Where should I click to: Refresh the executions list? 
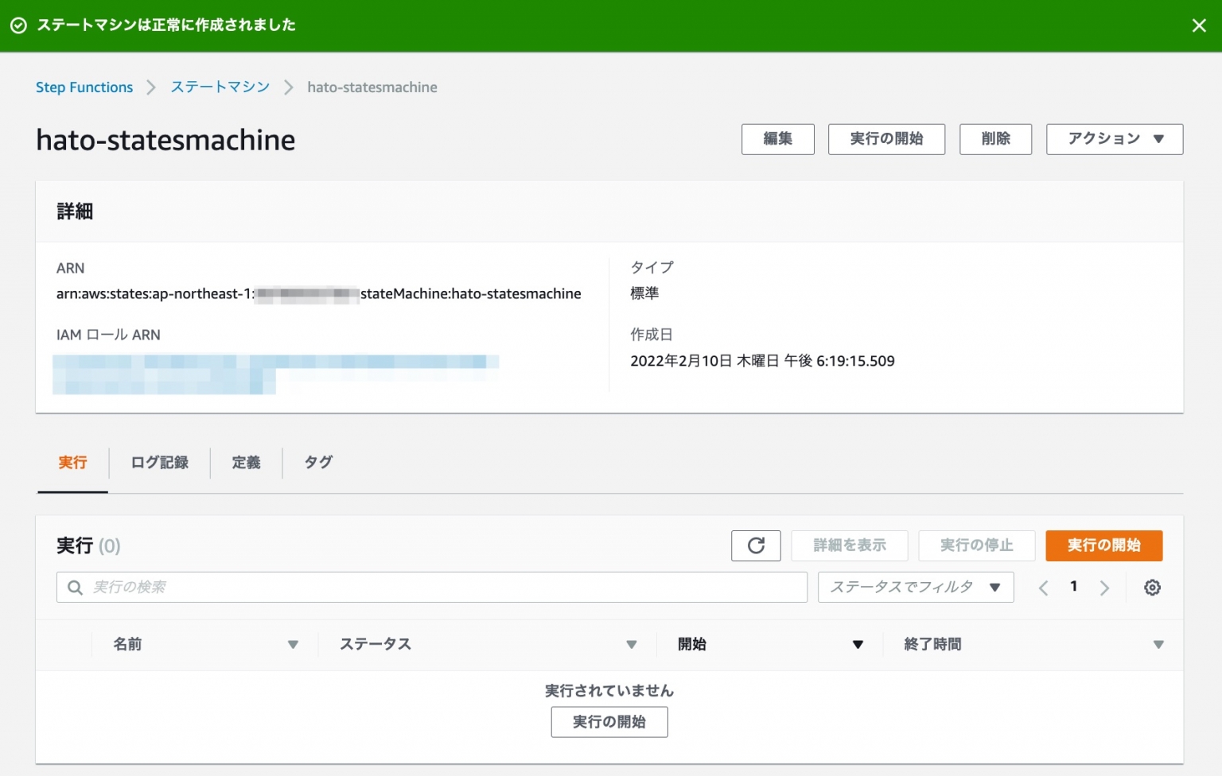(x=755, y=545)
